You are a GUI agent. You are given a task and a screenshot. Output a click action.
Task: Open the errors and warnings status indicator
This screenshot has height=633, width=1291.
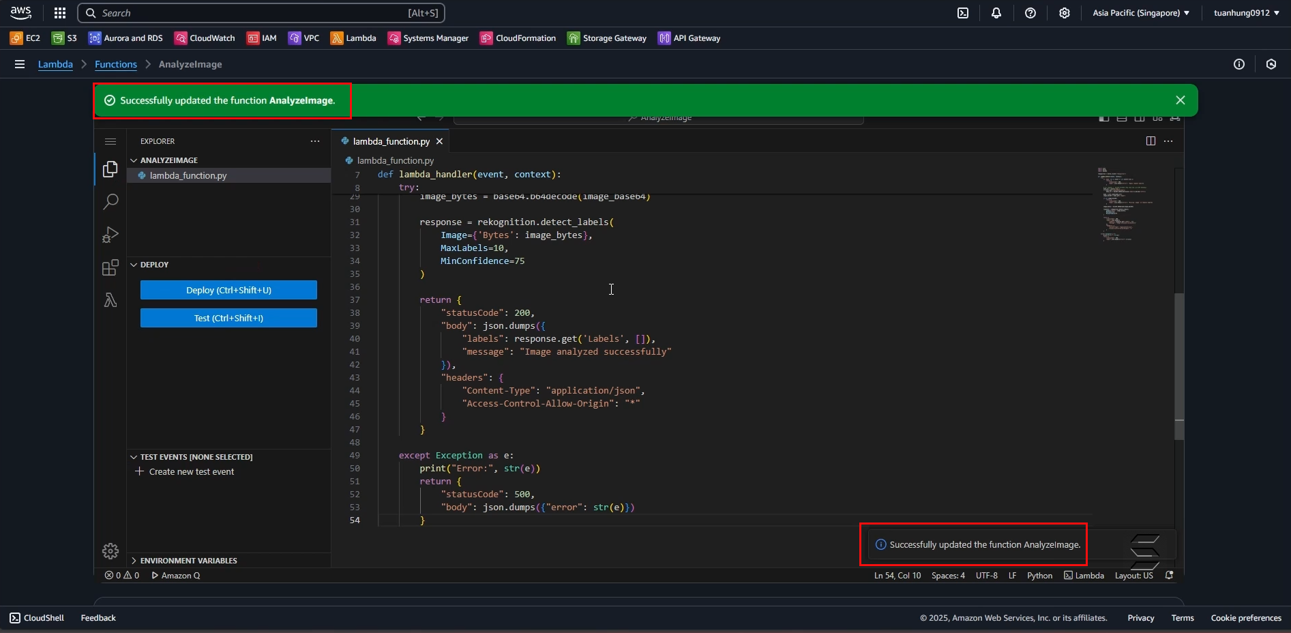(121, 576)
